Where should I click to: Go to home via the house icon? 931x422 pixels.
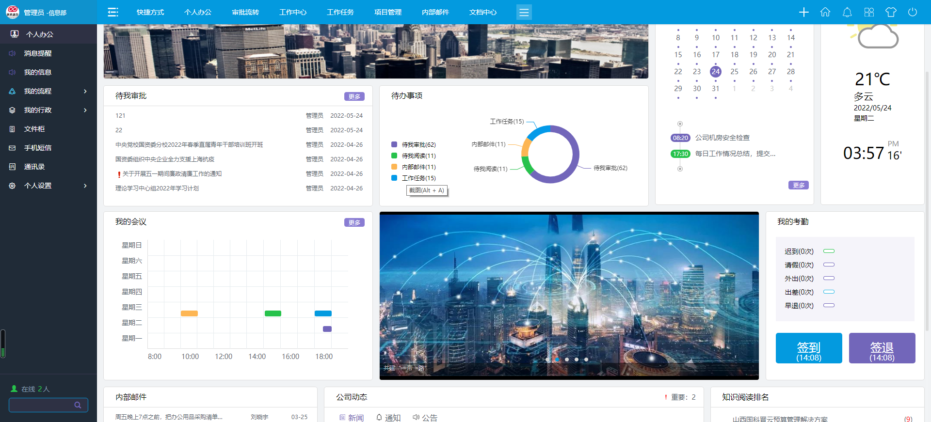coord(825,12)
